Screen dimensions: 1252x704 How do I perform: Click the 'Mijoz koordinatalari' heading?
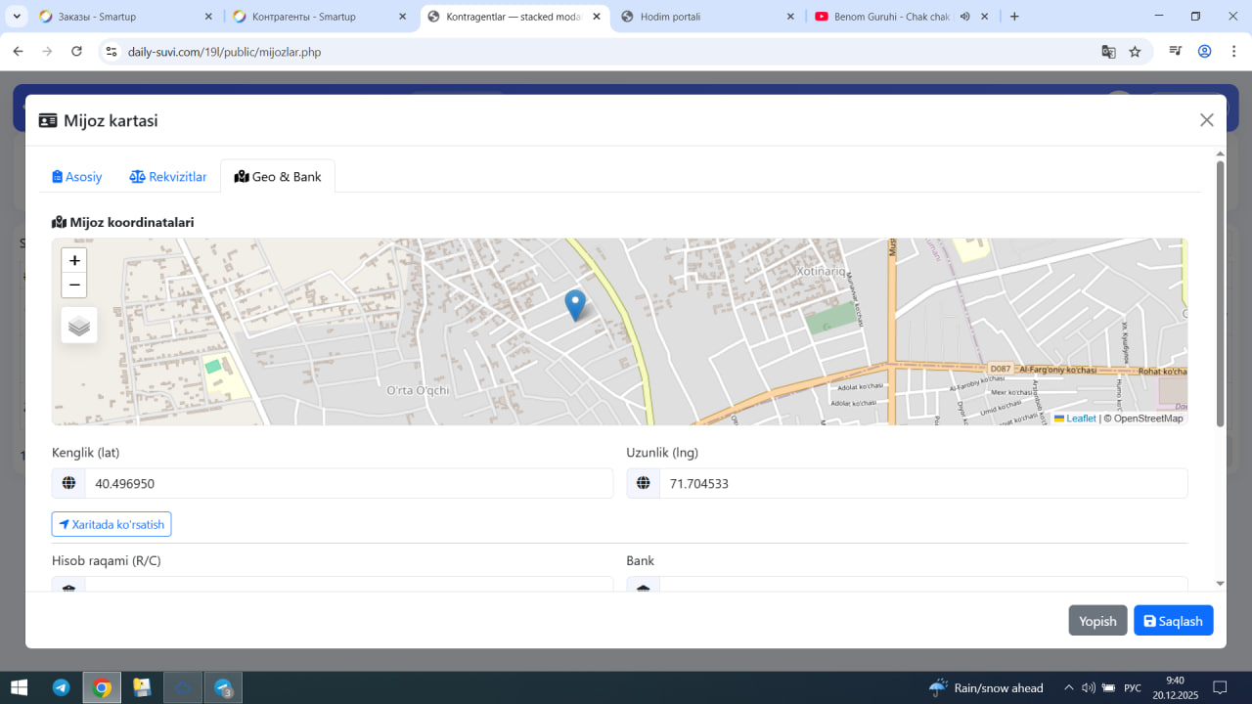click(x=123, y=222)
